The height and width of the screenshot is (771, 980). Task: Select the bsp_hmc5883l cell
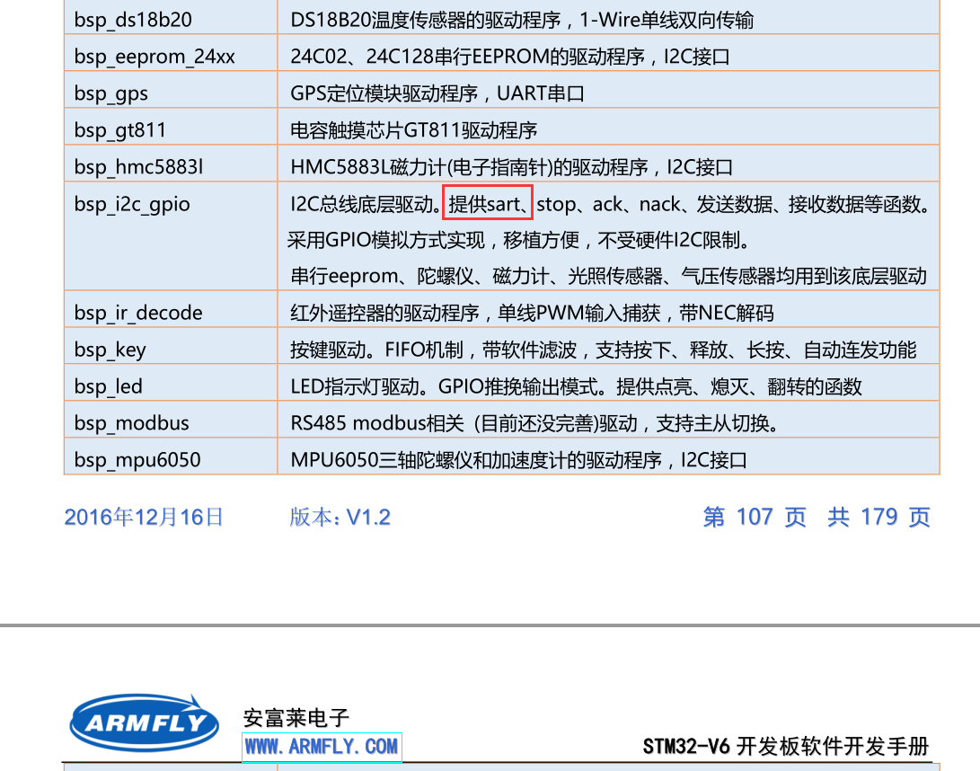coord(171,164)
